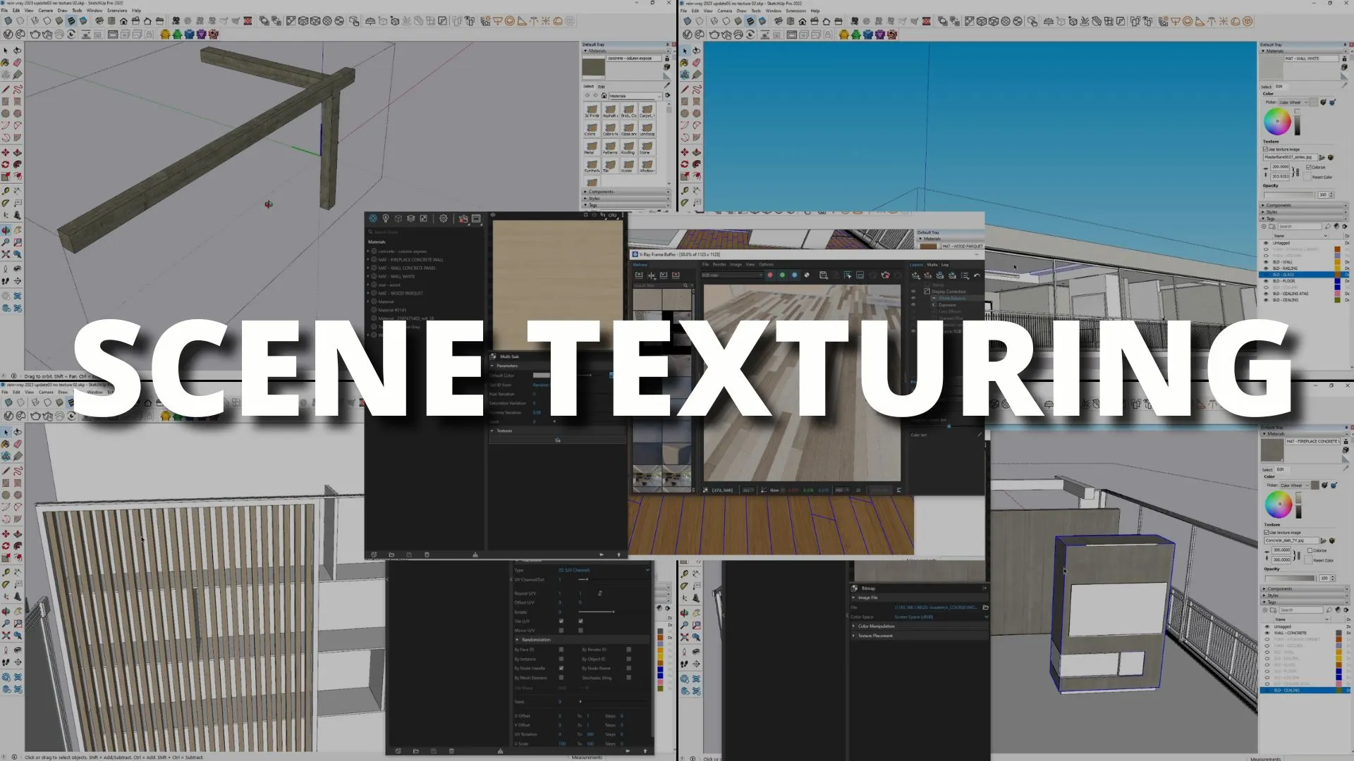Image resolution: width=1354 pixels, height=761 pixels.
Task: Select the Push/Pull tool in top-left SketchUp window
Action: click(18, 152)
